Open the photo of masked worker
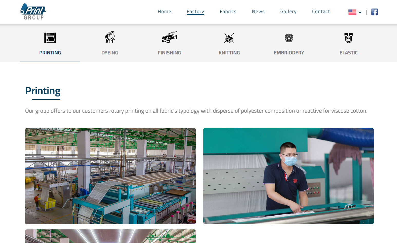The image size is (397, 243). 288,176
